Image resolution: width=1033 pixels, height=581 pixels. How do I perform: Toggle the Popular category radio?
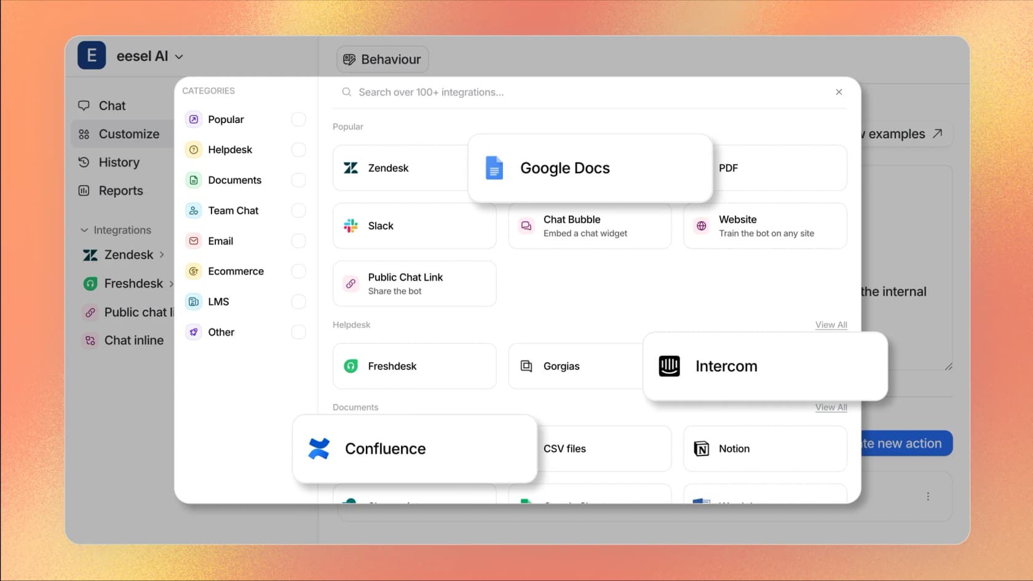pos(298,119)
